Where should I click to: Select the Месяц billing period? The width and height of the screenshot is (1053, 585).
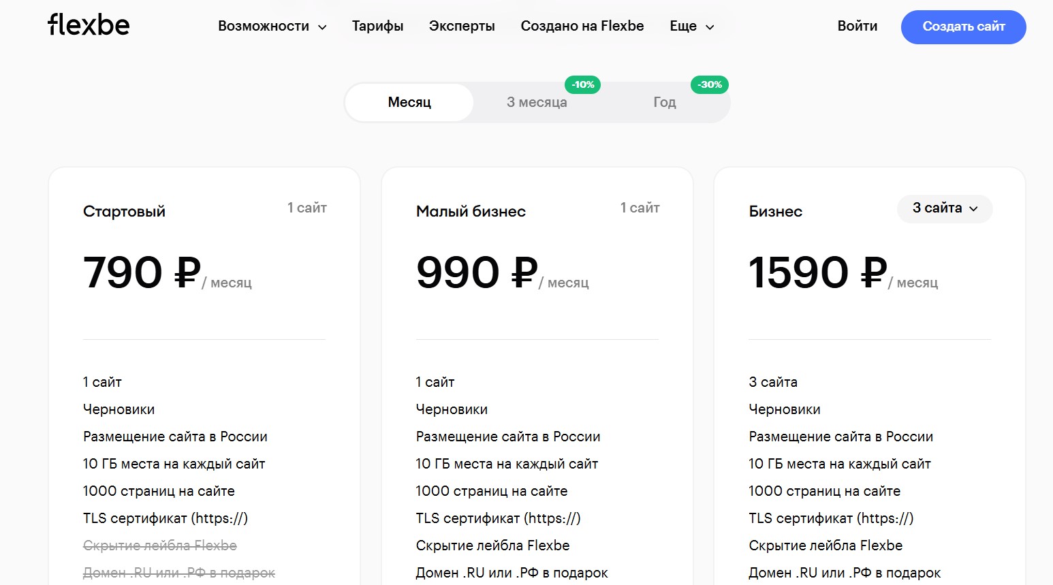409,102
